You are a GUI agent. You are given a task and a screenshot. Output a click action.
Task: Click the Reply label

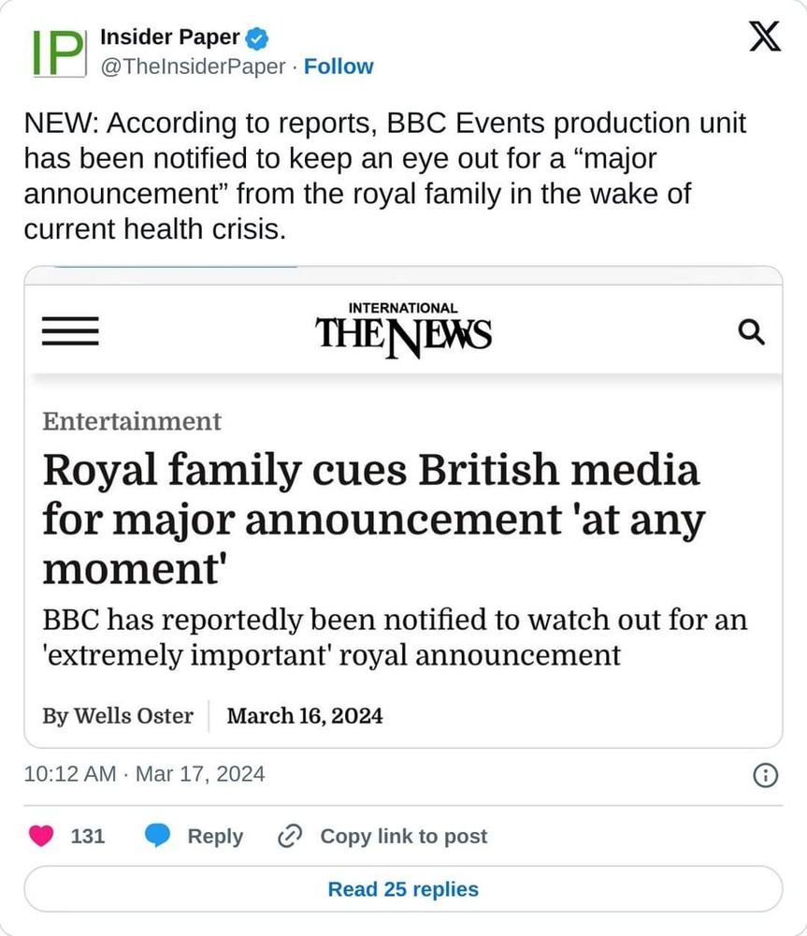point(215,836)
